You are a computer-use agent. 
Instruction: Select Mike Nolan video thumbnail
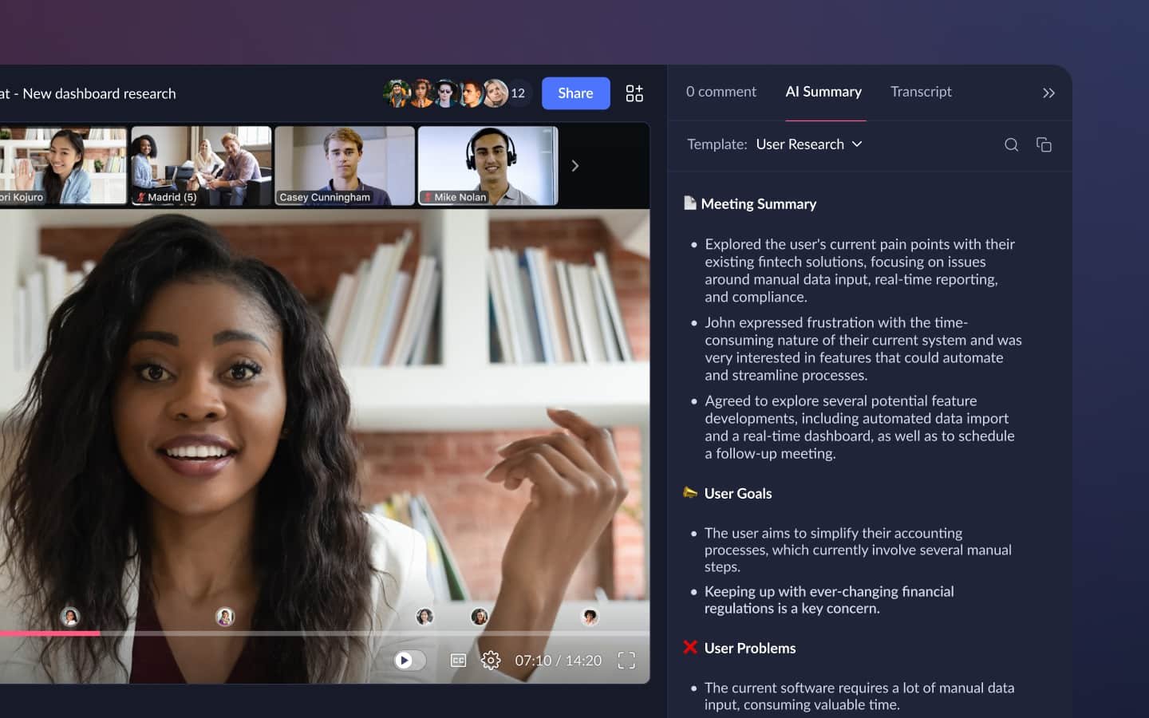click(488, 166)
